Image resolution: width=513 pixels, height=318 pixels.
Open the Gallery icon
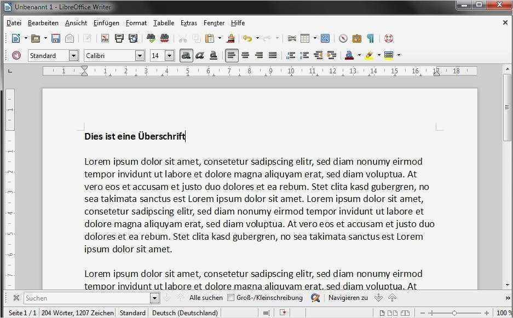[356, 38]
